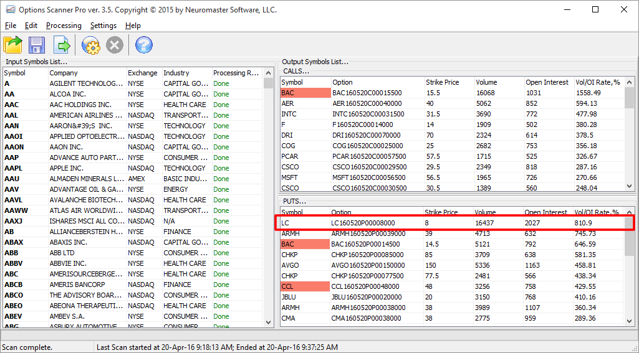The height and width of the screenshot is (353, 639).
Task: Start scan with the gear icon
Action: pyautogui.click(x=90, y=45)
